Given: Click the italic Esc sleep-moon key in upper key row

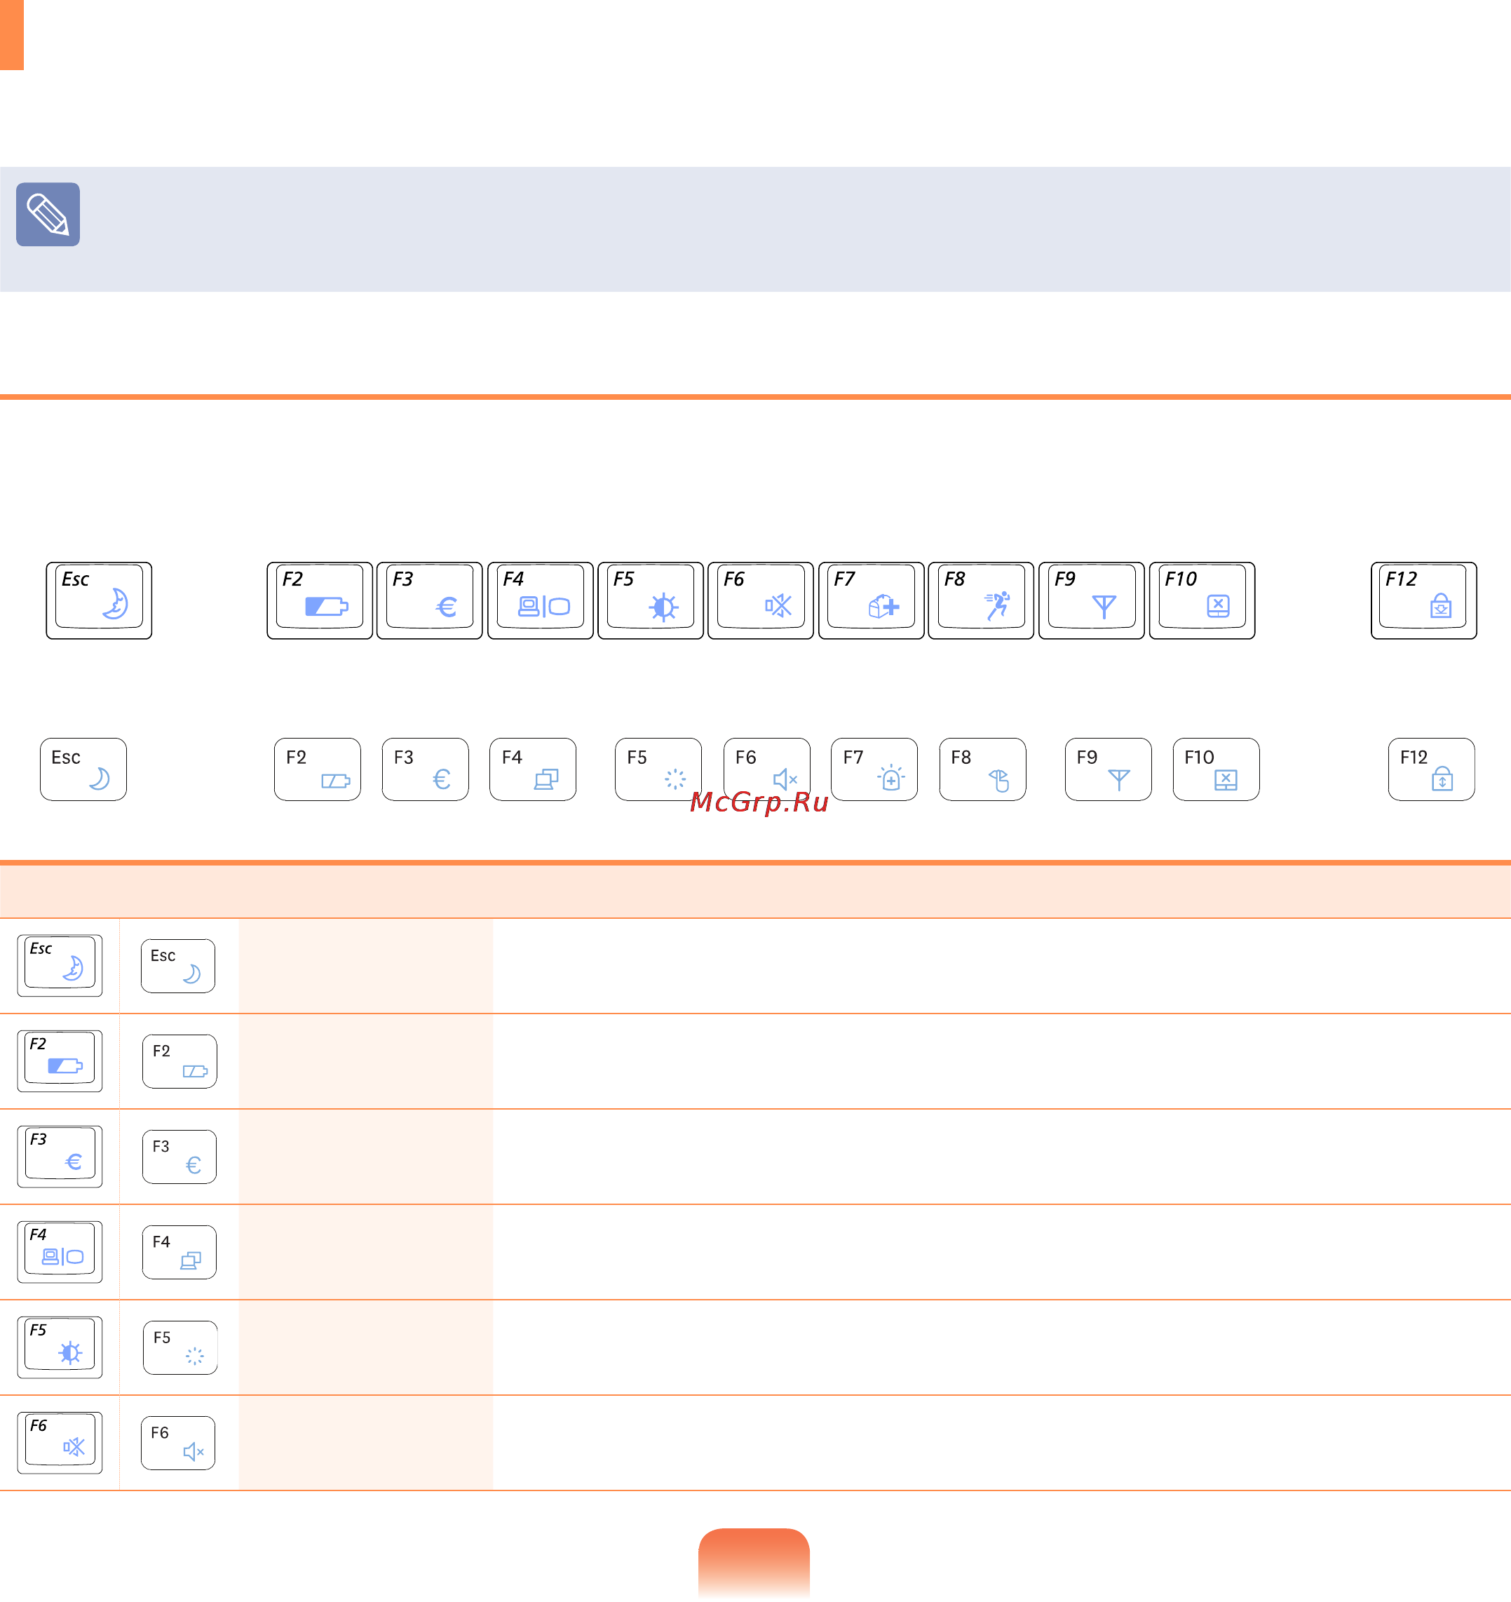Looking at the screenshot, I should coord(99,600).
